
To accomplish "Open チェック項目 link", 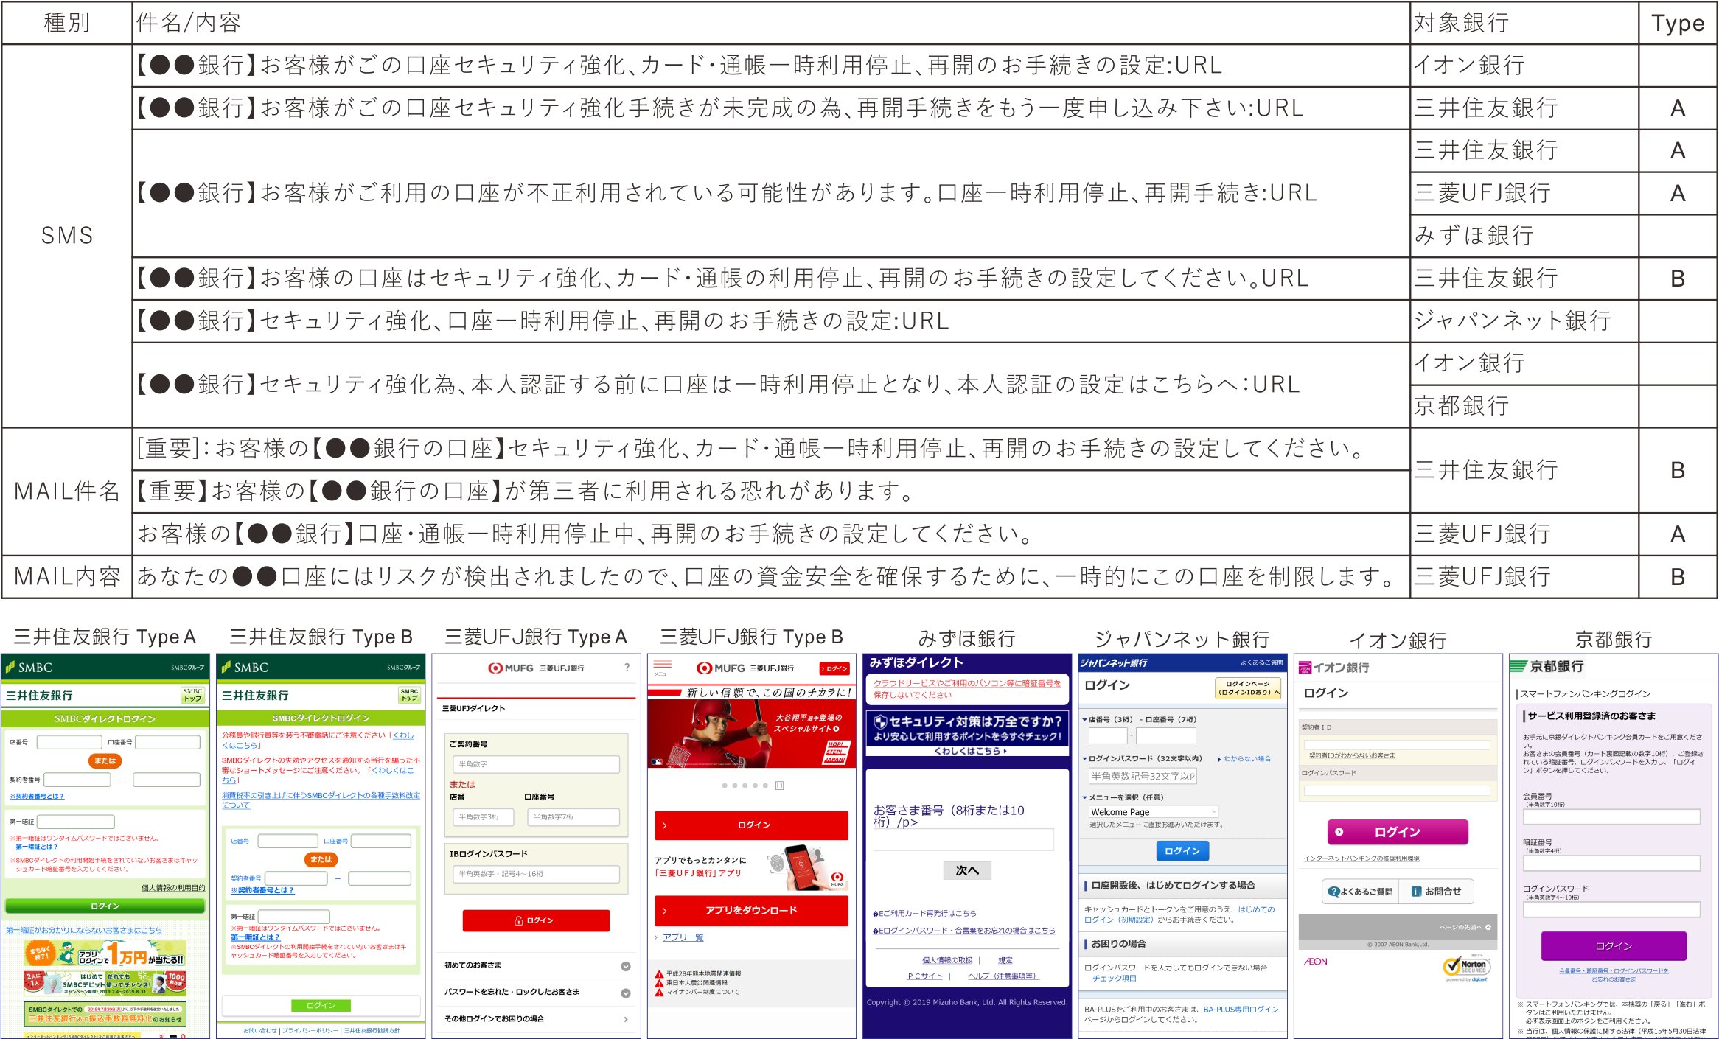I will 1114,978.
